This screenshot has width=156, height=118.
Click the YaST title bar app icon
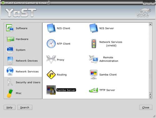[3, 3]
